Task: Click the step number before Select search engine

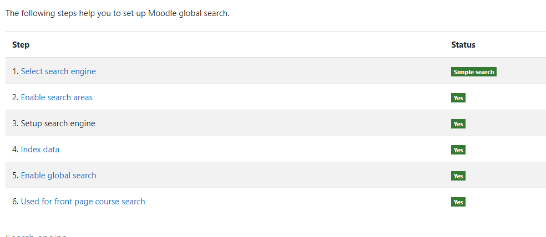Action: (16, 71)
